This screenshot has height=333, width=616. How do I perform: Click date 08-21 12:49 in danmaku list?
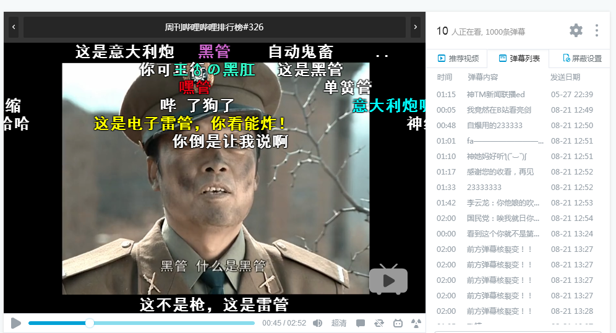[571, 110]
